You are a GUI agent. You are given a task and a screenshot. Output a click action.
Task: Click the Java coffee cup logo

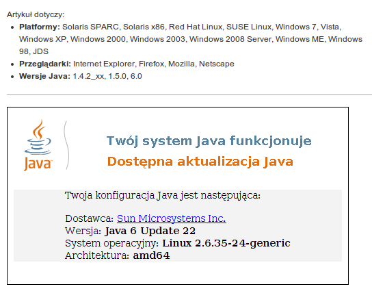click(38, 145)
